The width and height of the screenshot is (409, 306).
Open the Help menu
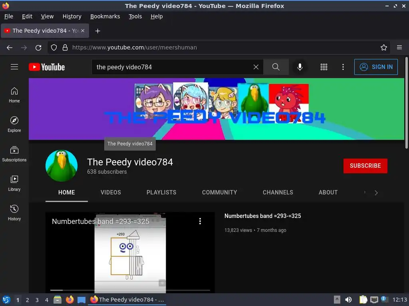coord(157,16)
